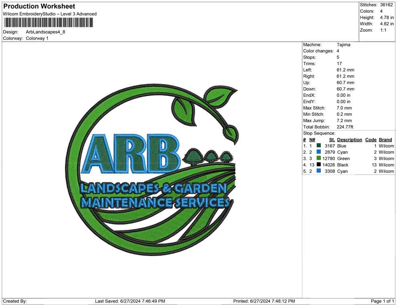This screenshot has width=397, height=305.
Task: Select the Stitches value 36162
Action: pyautogui.click(x=386, y=5)
